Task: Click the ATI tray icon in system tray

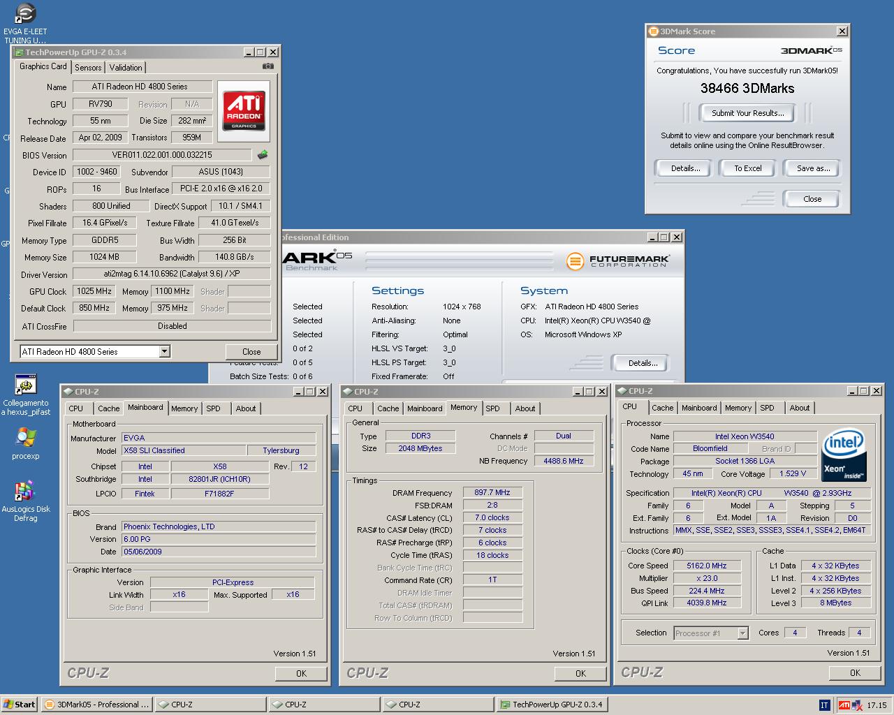Action: [844, 705]
